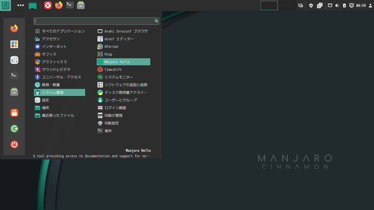
Task: Open the shield update notifier tray icon
Action: click(311, 5)
